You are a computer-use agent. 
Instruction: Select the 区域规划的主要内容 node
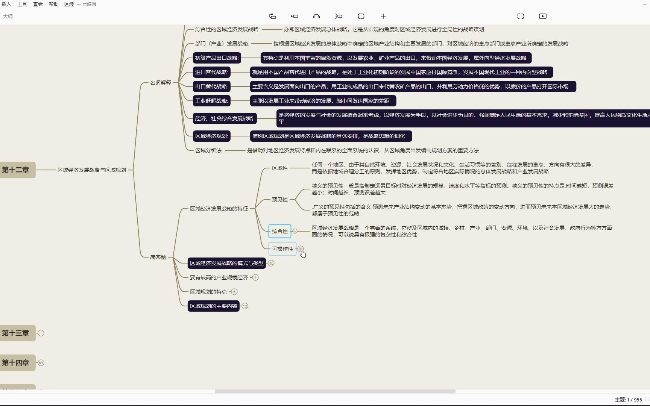[214, 306]
